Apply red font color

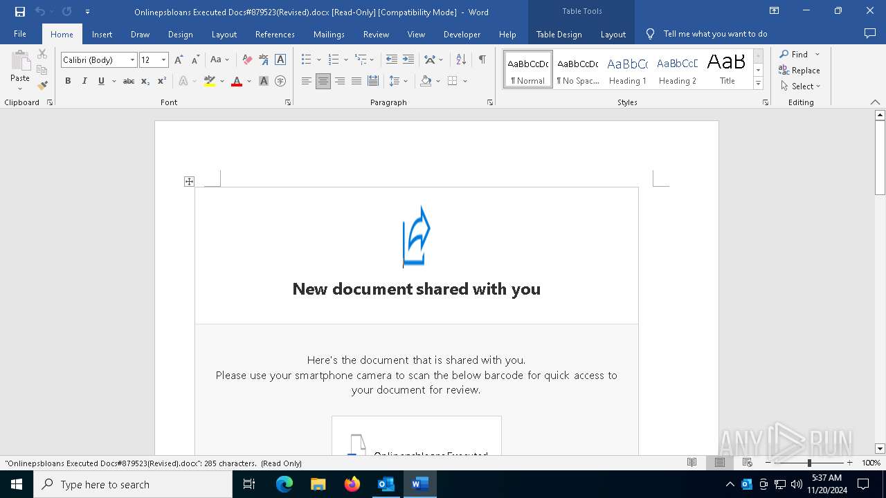point(237,81)
